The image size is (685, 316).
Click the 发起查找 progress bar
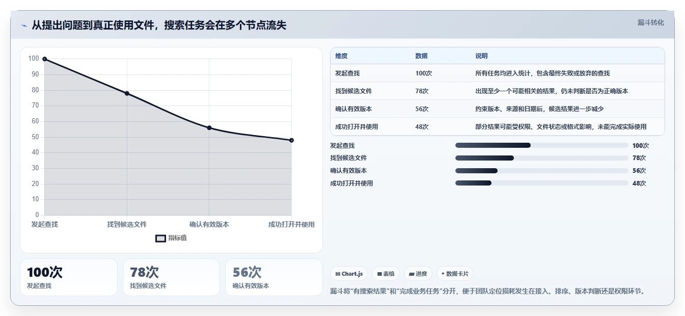(542, 145)
